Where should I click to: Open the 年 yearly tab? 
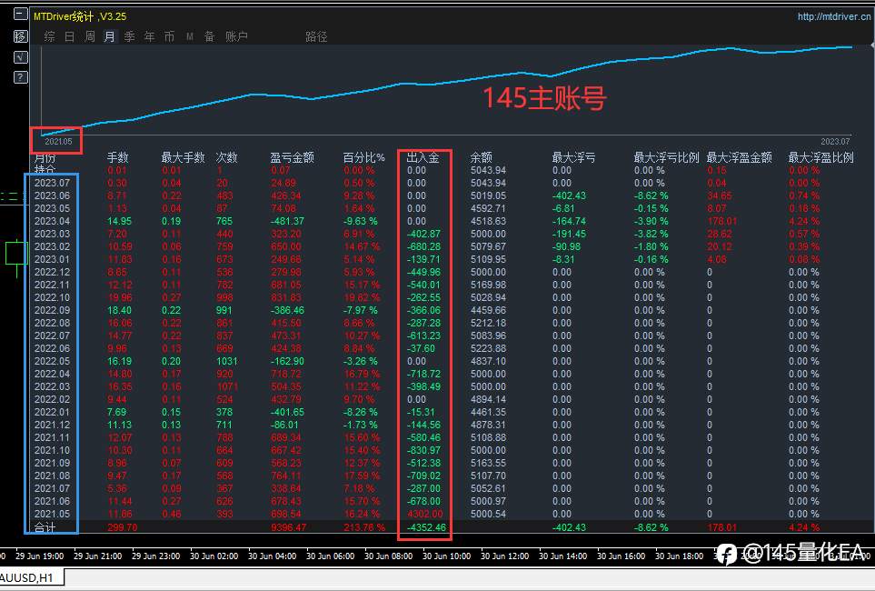pyautogui.click(x=150, y=37)
